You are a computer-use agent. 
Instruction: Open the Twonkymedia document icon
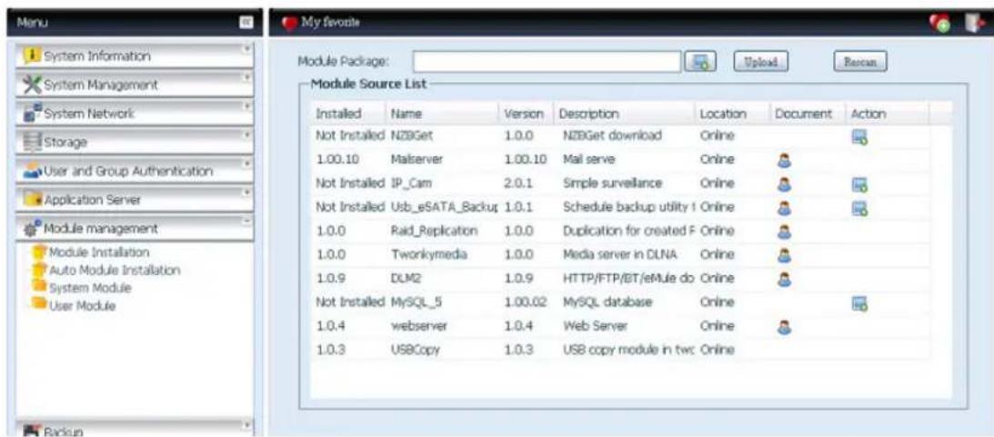(x=784, y=255)
